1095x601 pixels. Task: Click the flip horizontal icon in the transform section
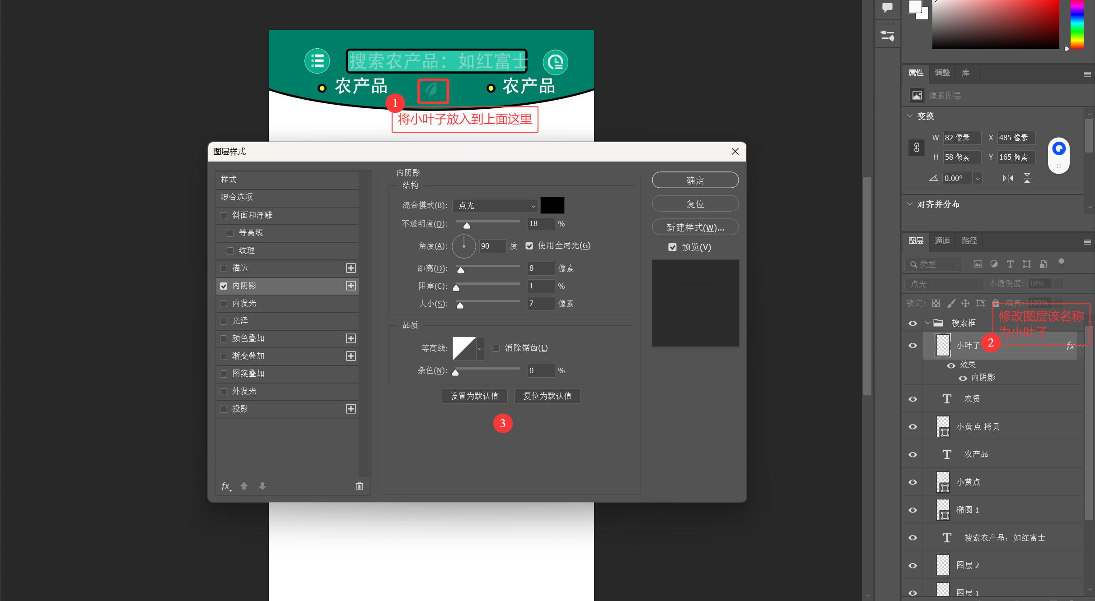coord(1008,178)
